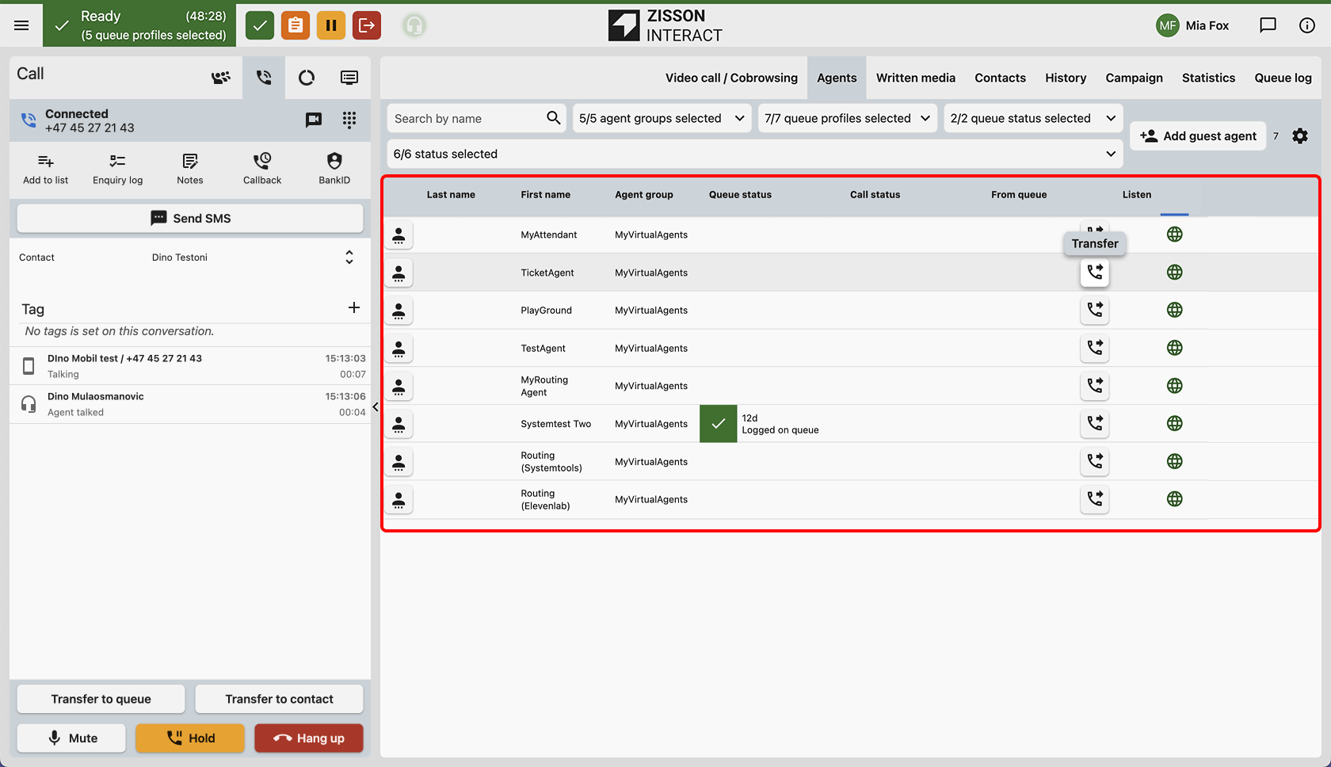Toggle the green ready checkmark button
The height and width of the screenshot is (767, 1331).
(260, 25)
